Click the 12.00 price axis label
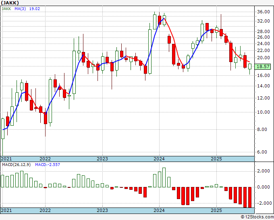The image size is (274, 220). [x=264, y=98]
